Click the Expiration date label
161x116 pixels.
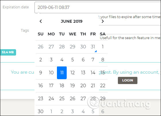16,7
